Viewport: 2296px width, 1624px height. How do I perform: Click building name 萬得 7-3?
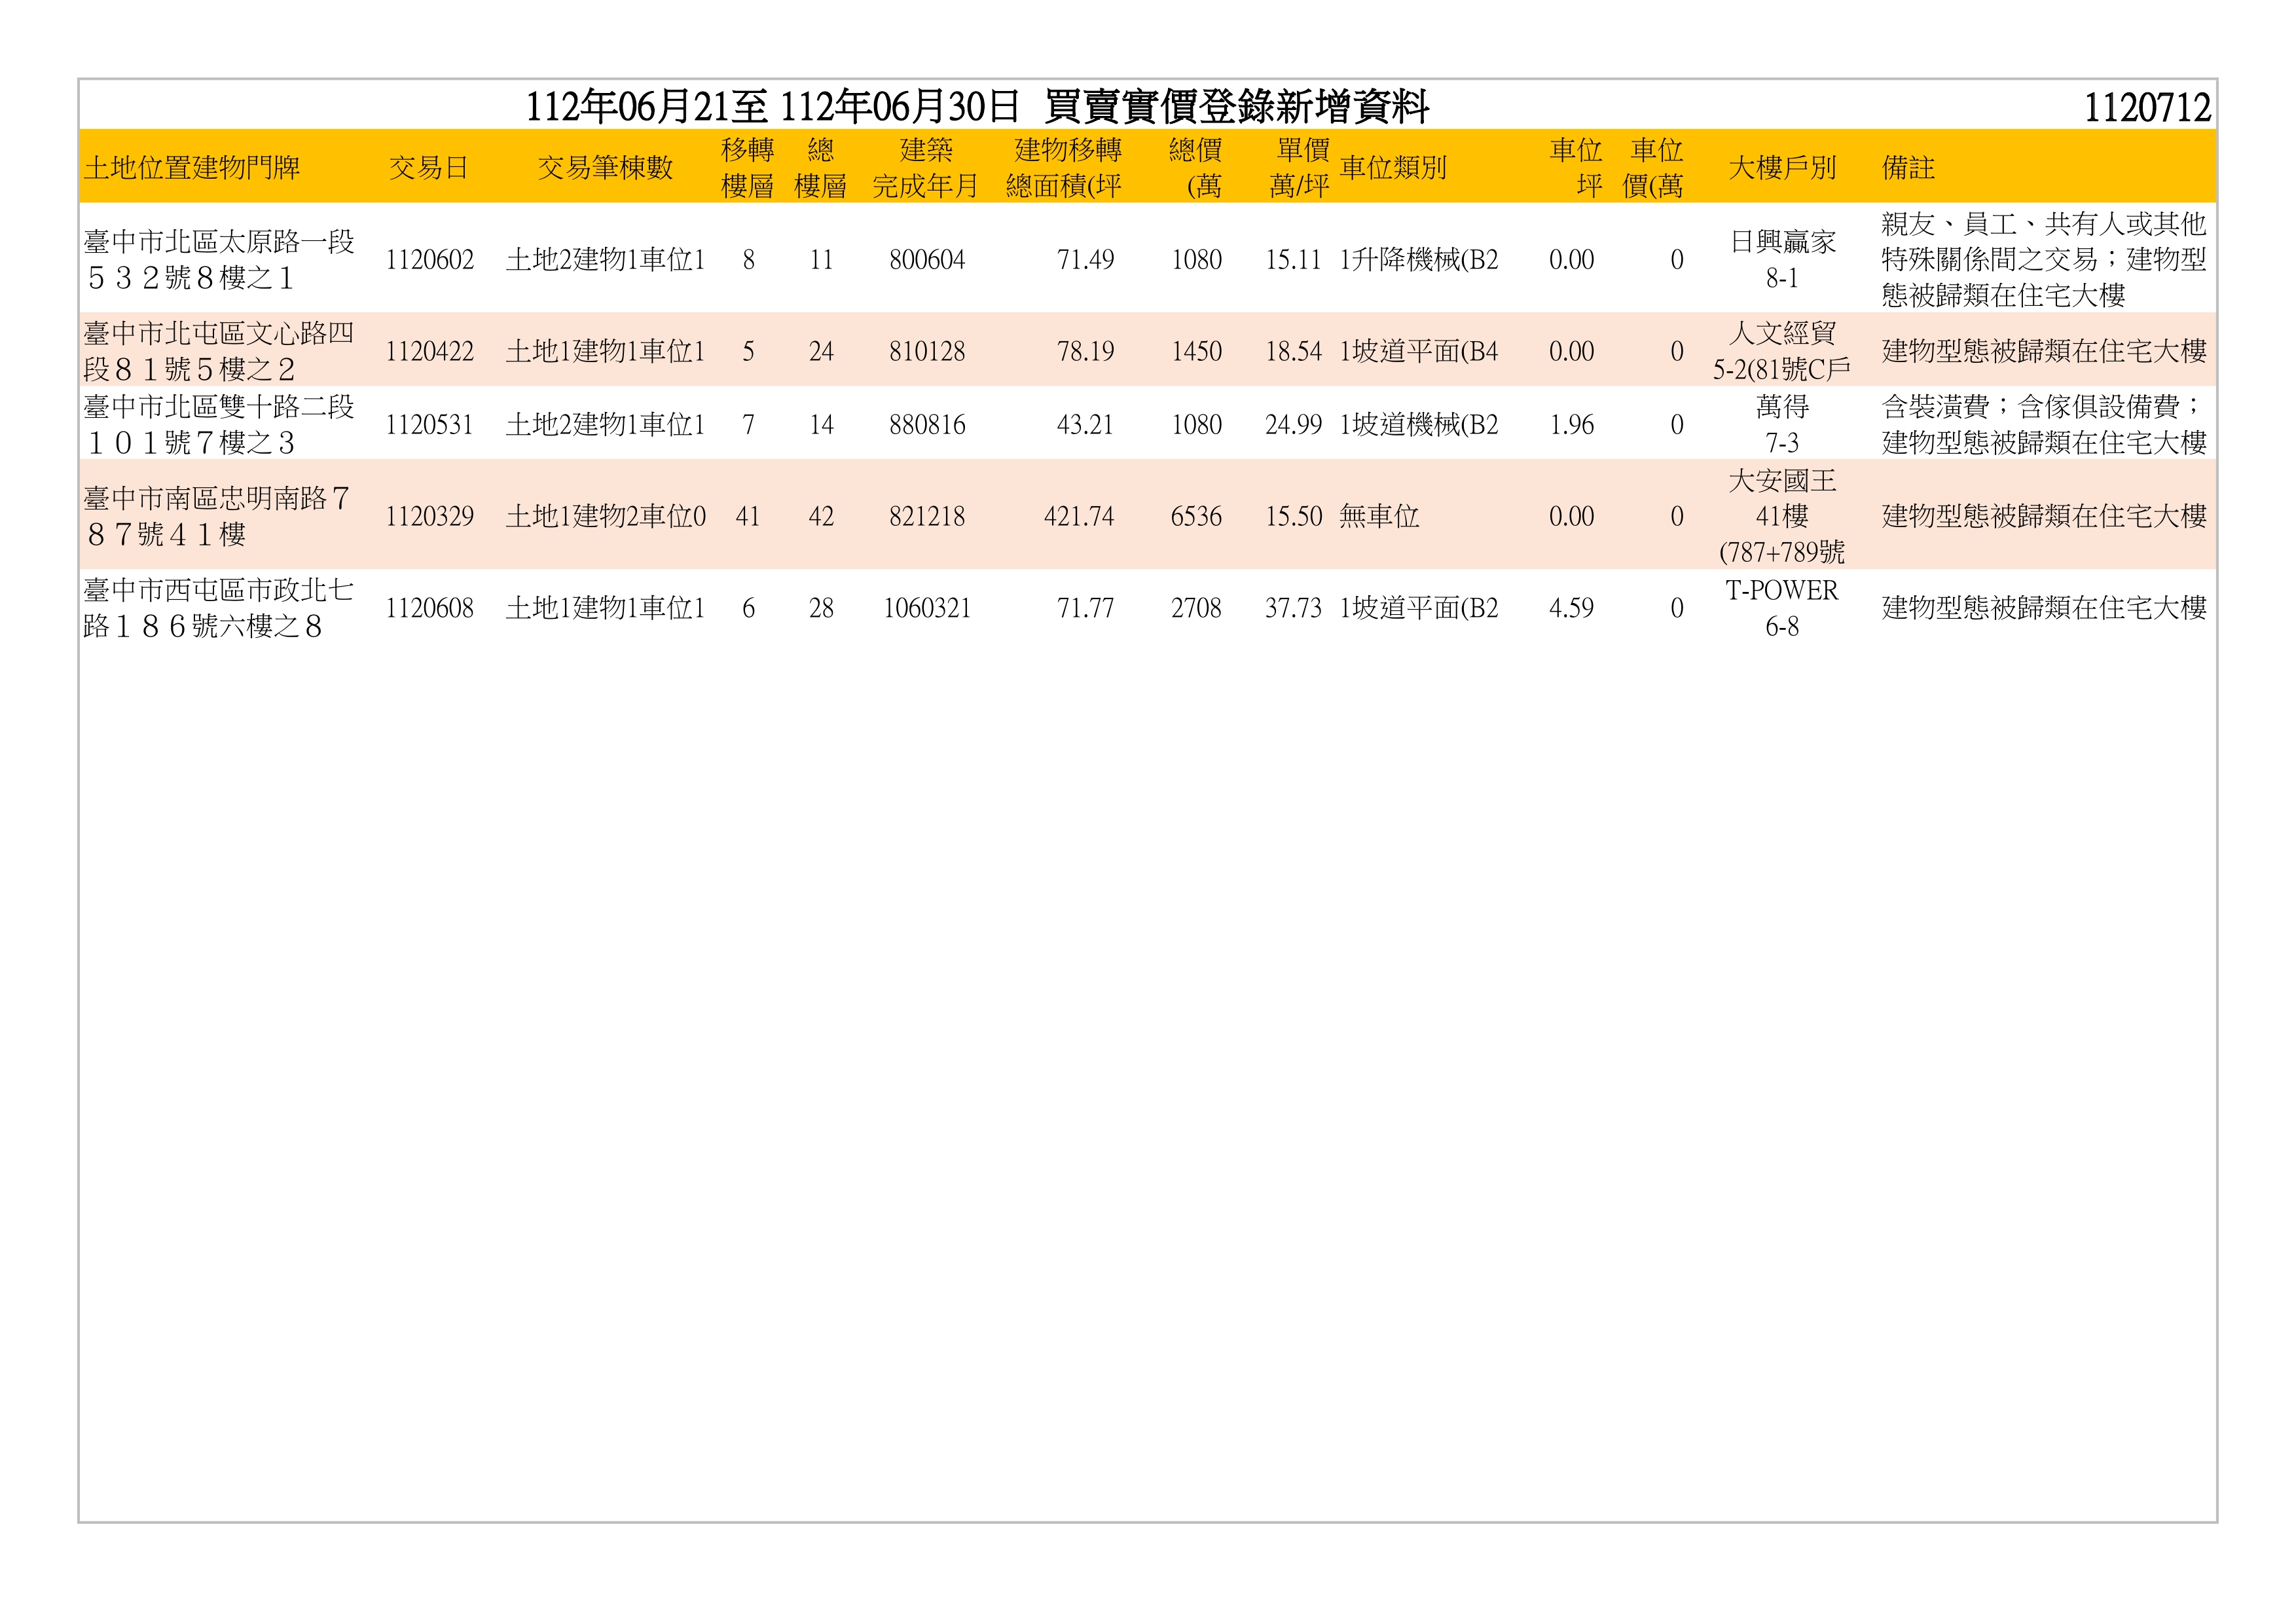(1782, 424)
